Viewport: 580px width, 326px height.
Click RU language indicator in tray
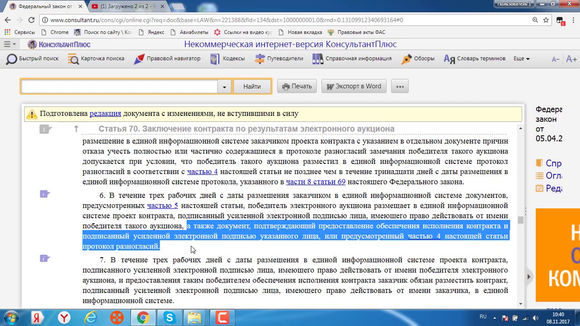(483, 317)
